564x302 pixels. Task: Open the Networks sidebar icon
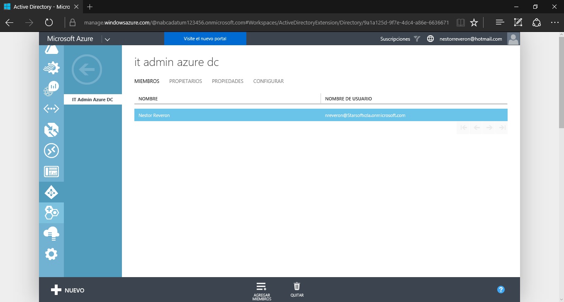point(51,109)
